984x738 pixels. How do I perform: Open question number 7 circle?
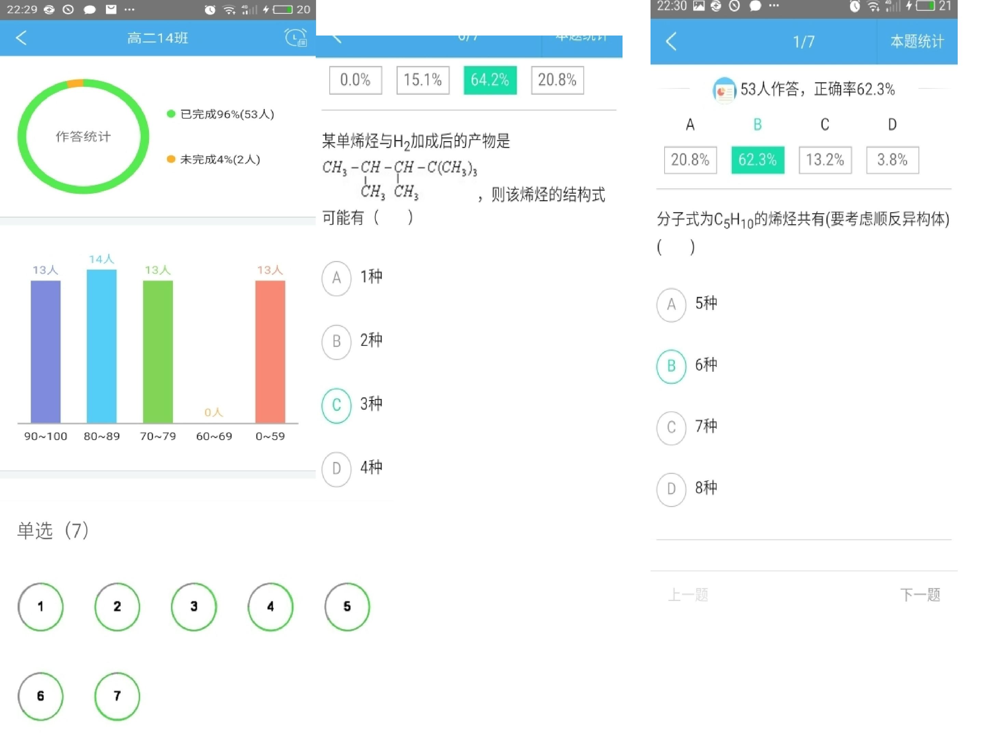click(117, 696)
